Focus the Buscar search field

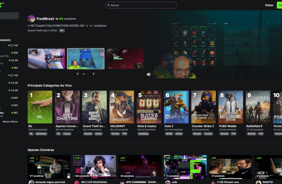click(x=141, y=5)
